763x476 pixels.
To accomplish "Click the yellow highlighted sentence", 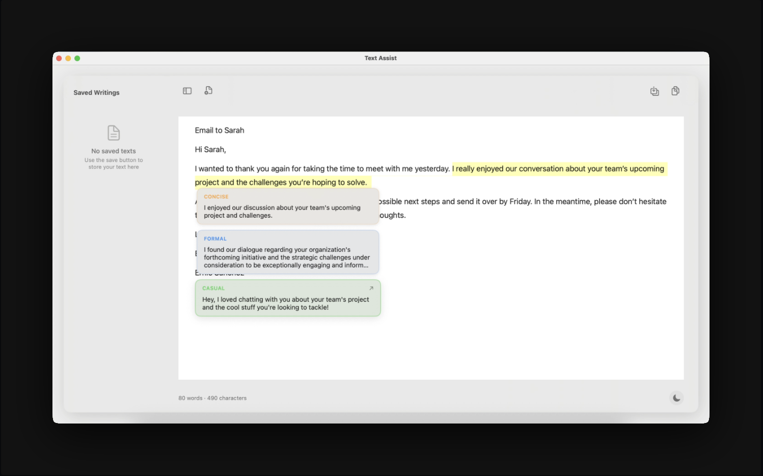I will pos(559,169).
